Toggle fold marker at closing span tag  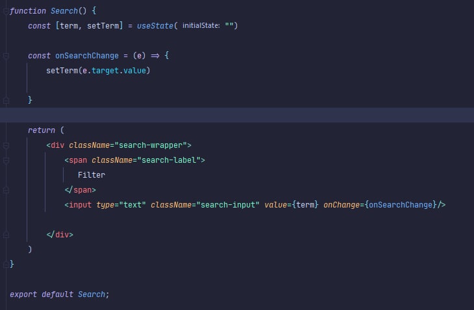(x=6, y=190)
